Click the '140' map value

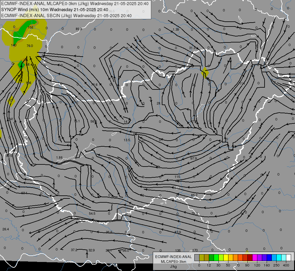click(14, 45)
